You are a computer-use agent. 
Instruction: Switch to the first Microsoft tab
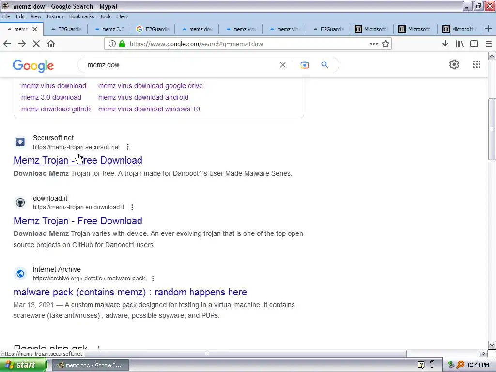click(x=372, y=29)
